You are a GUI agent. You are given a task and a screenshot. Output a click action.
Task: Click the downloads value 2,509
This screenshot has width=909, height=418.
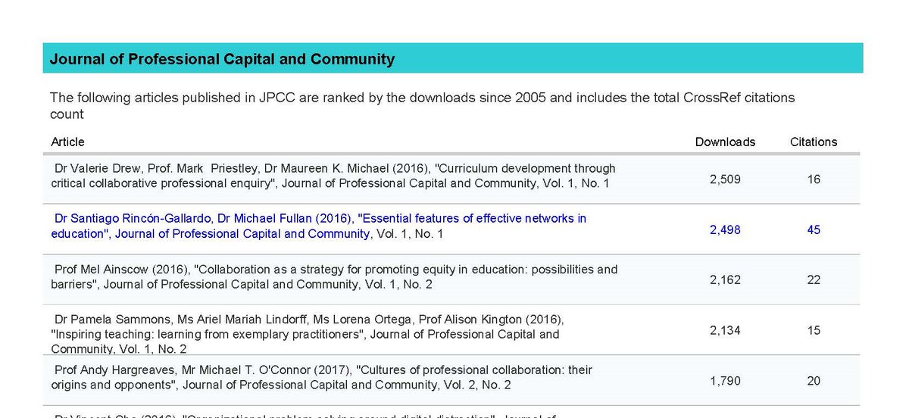[725, 179]
